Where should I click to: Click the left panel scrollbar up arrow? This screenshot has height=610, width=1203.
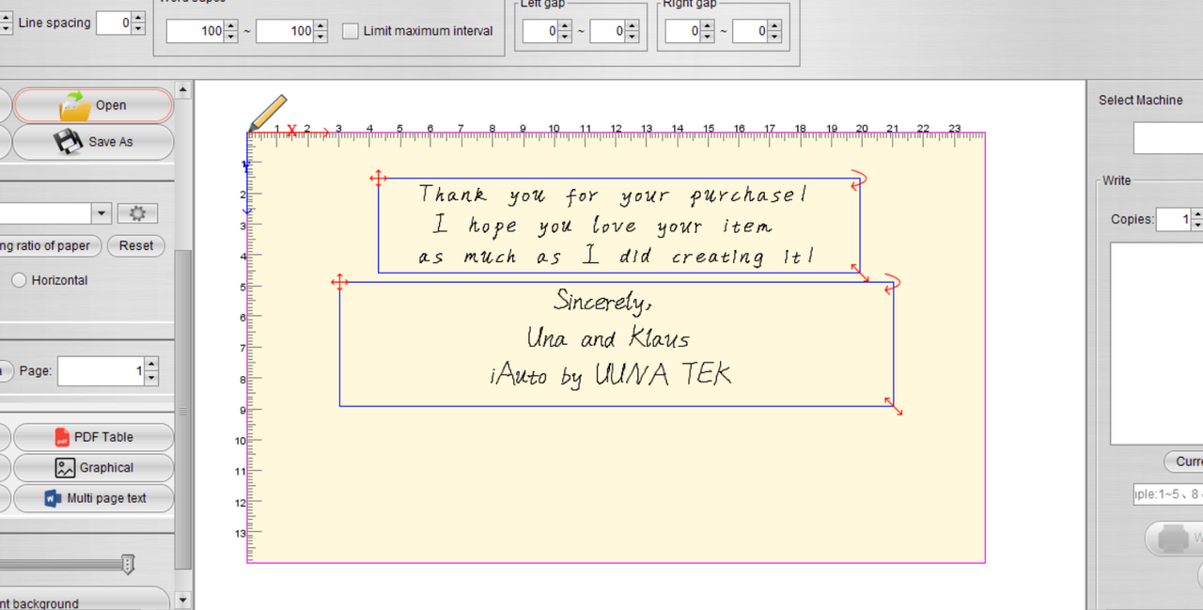183,90
